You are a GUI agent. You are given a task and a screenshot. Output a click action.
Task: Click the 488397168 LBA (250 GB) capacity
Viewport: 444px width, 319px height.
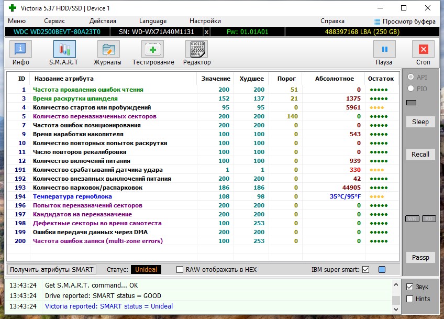pos(362,32)
